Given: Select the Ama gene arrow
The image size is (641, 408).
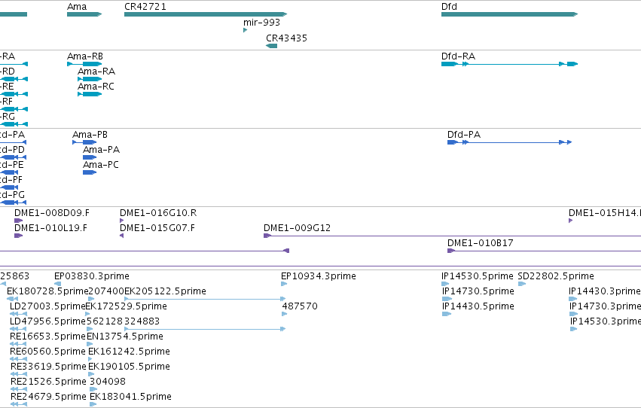Looking at the screenshot, I should pyautogui.click(x=84, y=14).
